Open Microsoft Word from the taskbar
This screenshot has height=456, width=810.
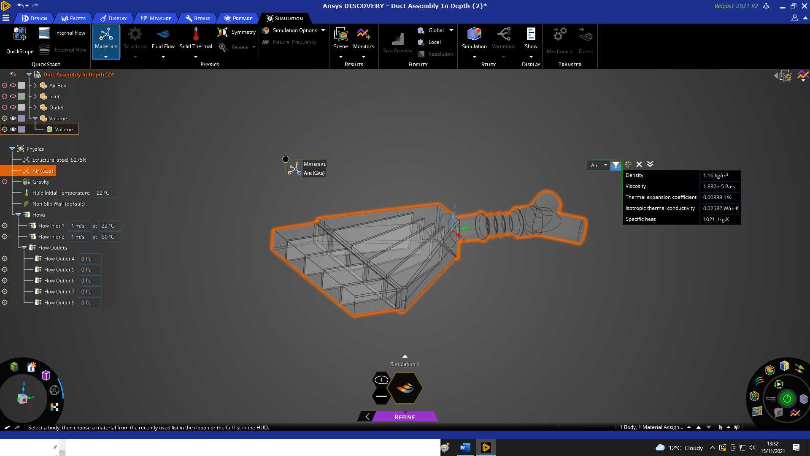465,448
